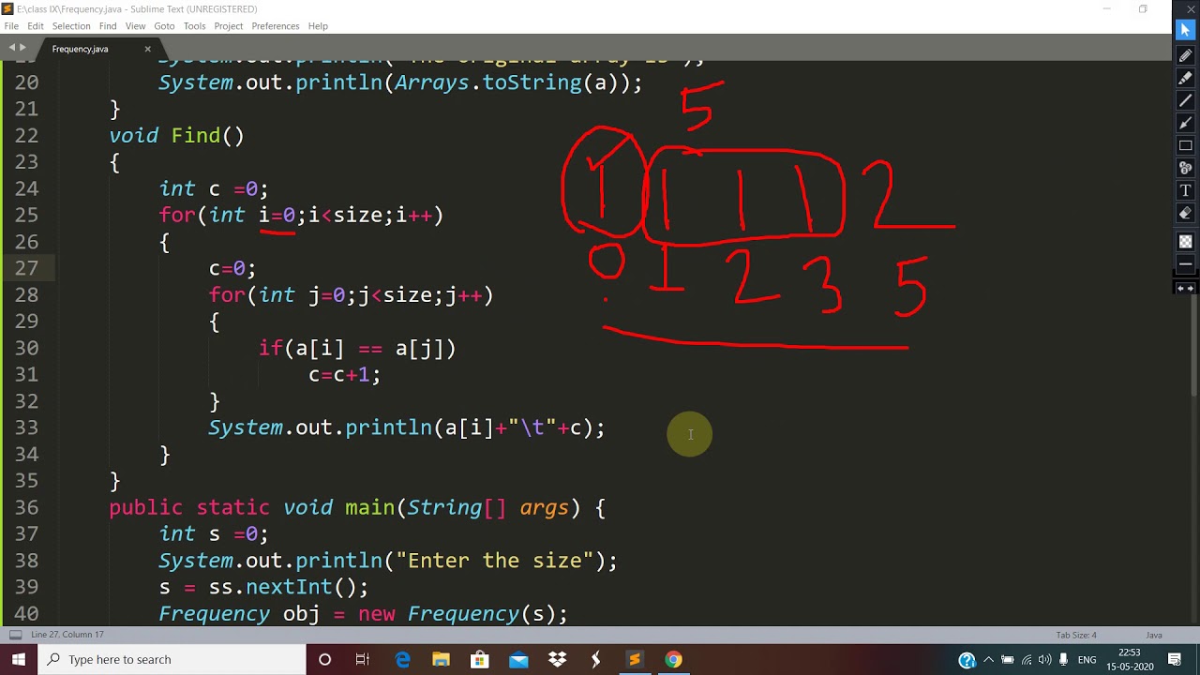
Task: Open the volume speaker tray control
Action: (1044, 659)
